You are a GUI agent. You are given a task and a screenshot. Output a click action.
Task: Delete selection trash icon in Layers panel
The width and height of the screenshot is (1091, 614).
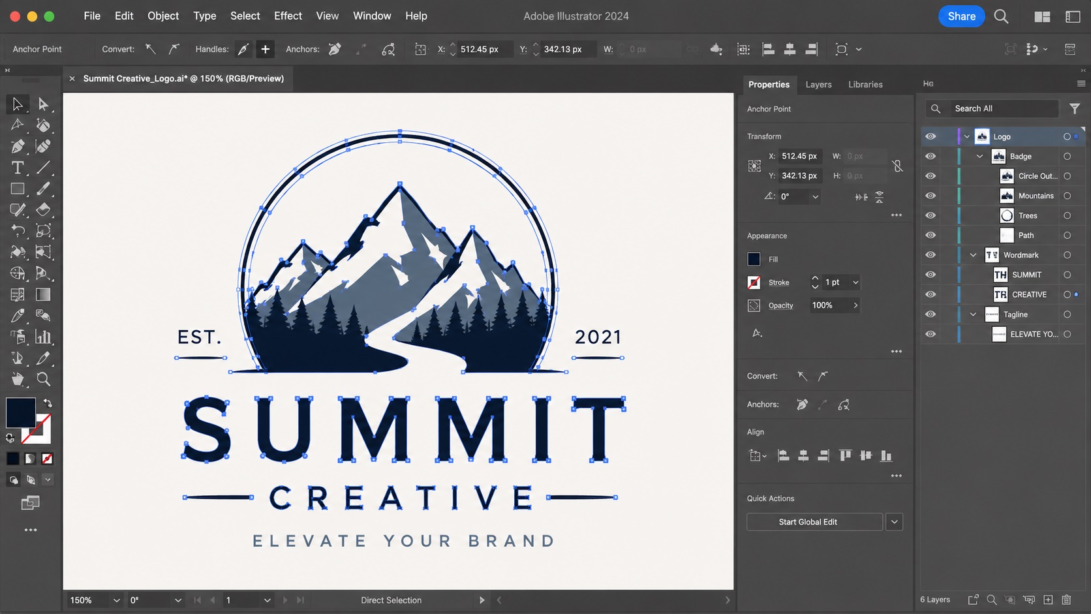coord(1066,600)
